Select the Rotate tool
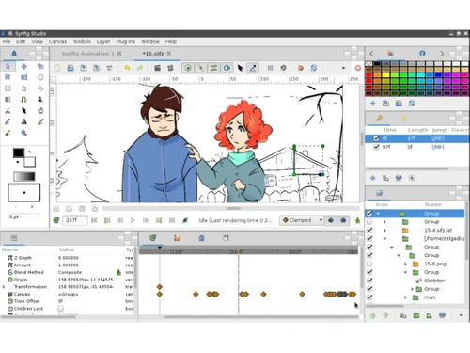This screenshot has height=353, width=470. point(8,77)
